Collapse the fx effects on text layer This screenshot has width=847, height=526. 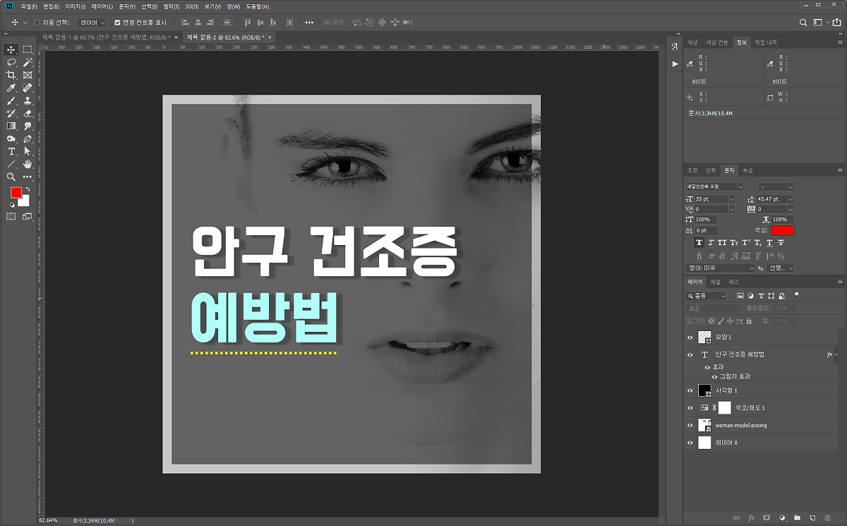(837, 354)
